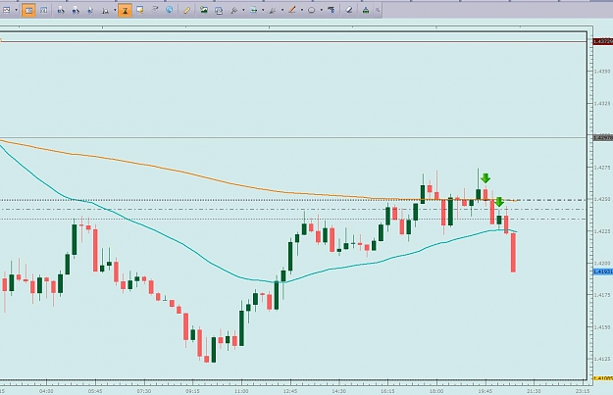Image resolution: width=613 pixels, height=395 pixels.
Task: Click the small faded icon at toolbar end
Action: pos(378,11)
